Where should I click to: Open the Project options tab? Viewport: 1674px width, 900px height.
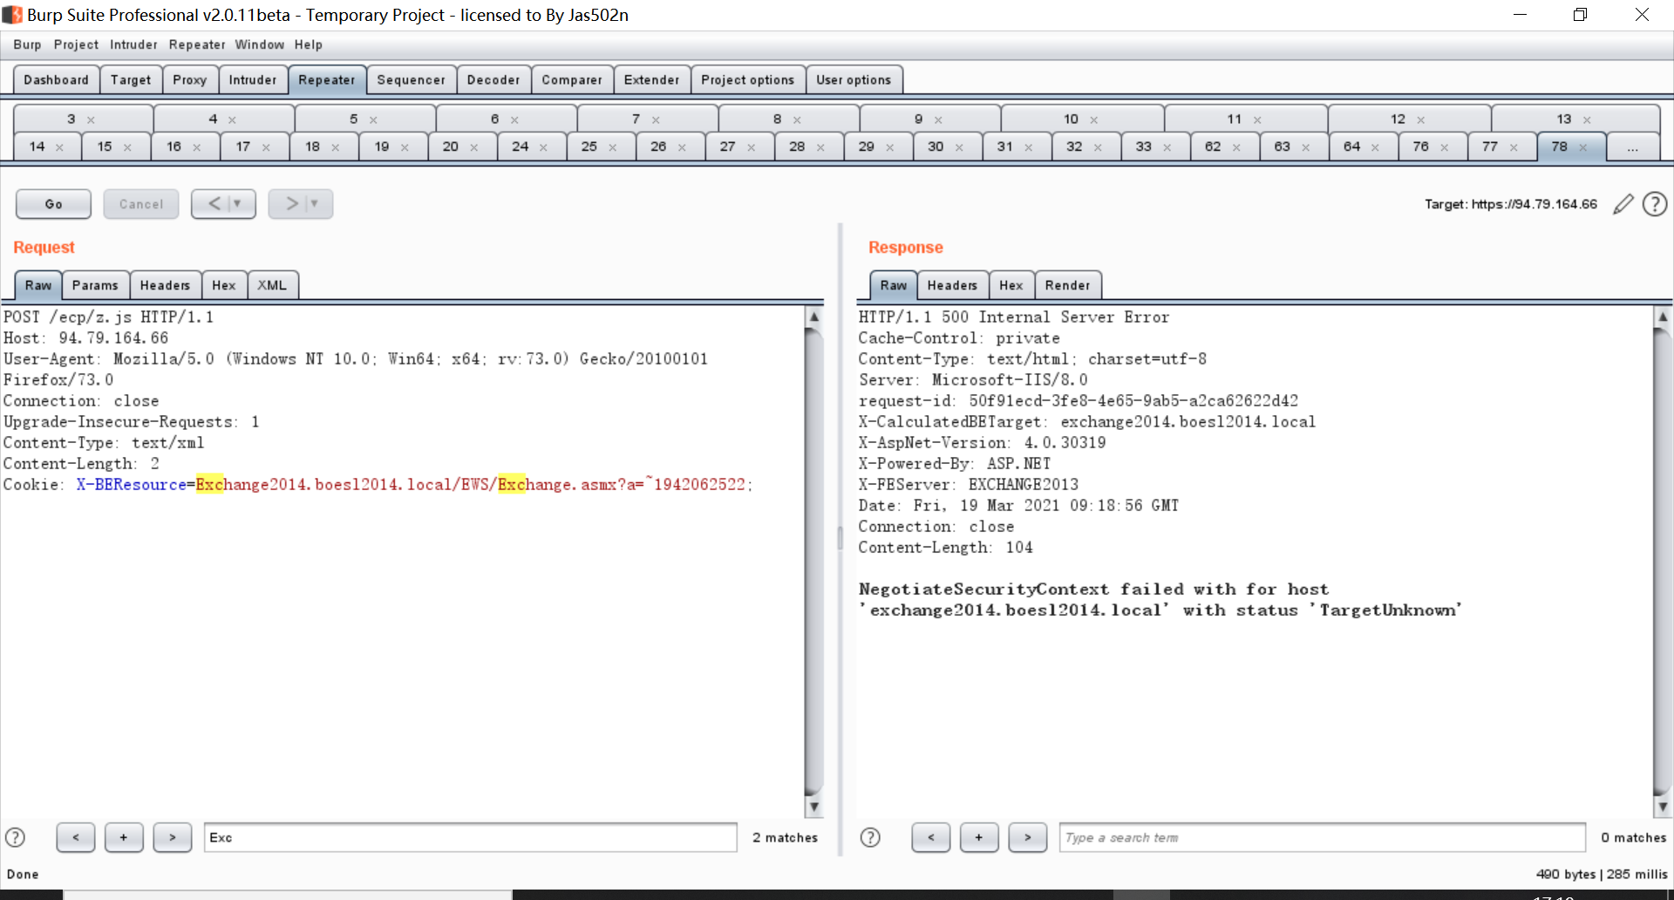click(748, 79)
